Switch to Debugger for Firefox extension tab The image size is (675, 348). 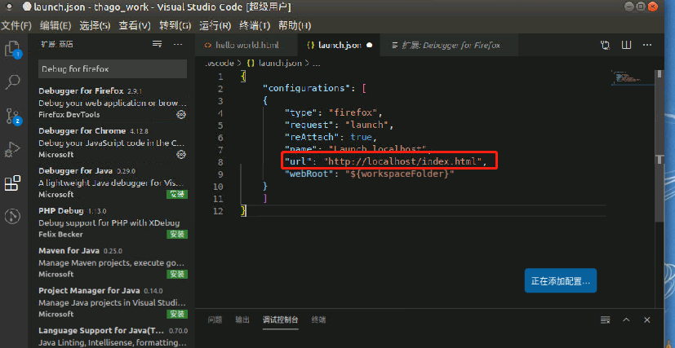click(x=449, y=45)
